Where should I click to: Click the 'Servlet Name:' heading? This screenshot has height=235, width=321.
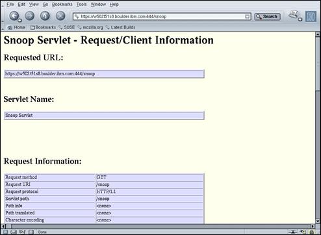point(29,99)
